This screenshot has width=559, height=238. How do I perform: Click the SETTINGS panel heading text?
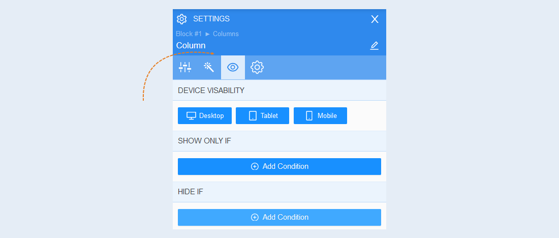tap(211, 19)
